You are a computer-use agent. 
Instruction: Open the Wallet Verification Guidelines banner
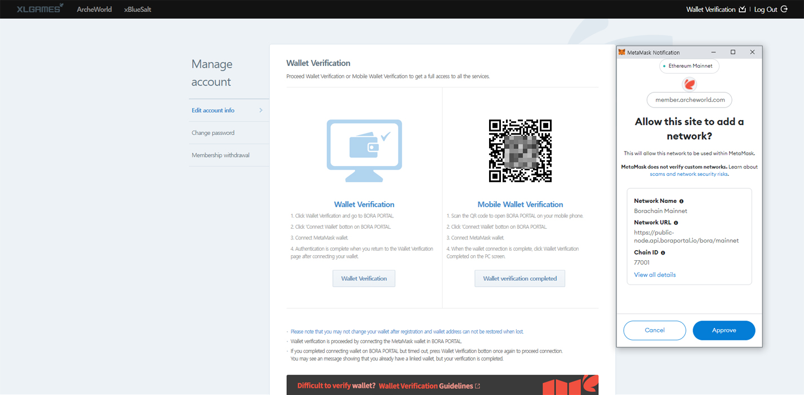pyautogui.click(x=442, y=385)
